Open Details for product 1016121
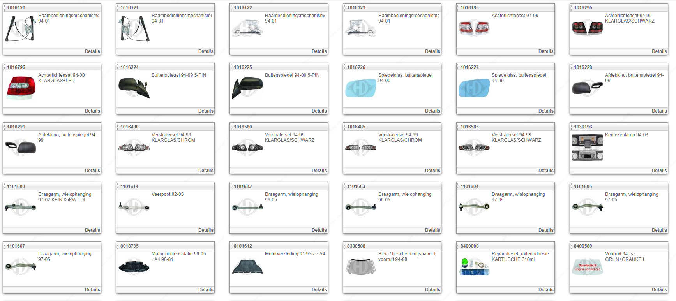 pyautogui.click(x=205, y=51)
